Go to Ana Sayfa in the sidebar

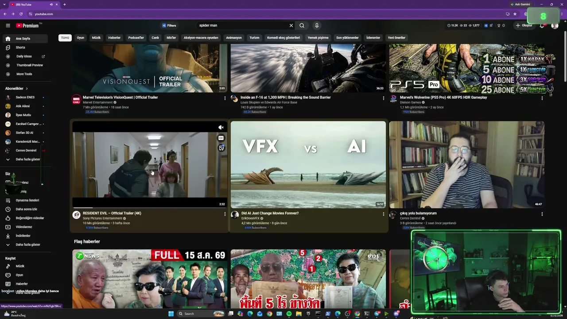[25, 39]
